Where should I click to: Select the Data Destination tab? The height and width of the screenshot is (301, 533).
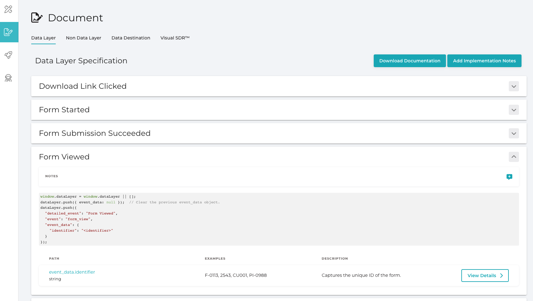(x=131, y=38)
